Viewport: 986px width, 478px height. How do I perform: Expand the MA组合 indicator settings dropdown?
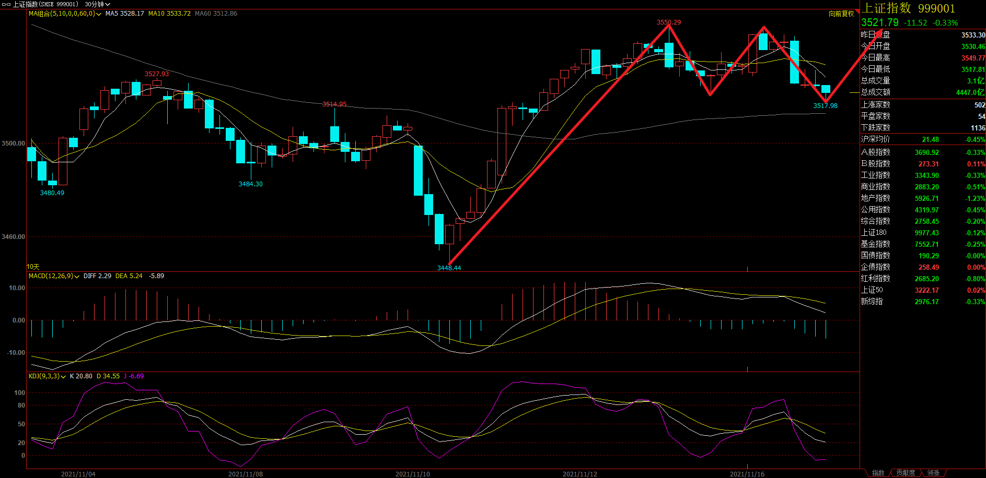click(99, 14)
